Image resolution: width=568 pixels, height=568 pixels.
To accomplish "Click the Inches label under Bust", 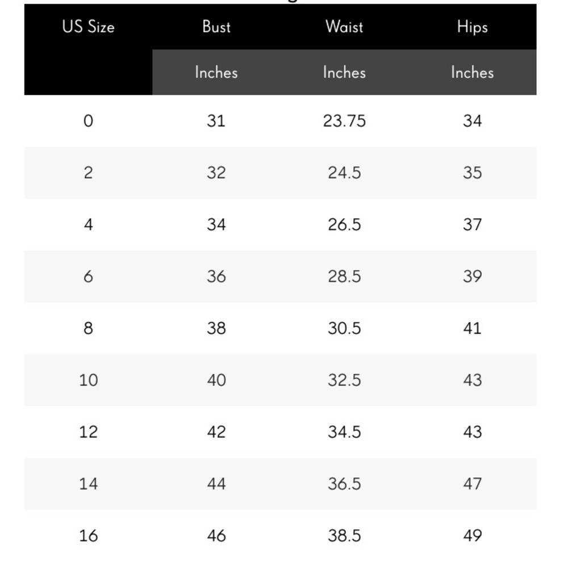I will click(216, 73).
